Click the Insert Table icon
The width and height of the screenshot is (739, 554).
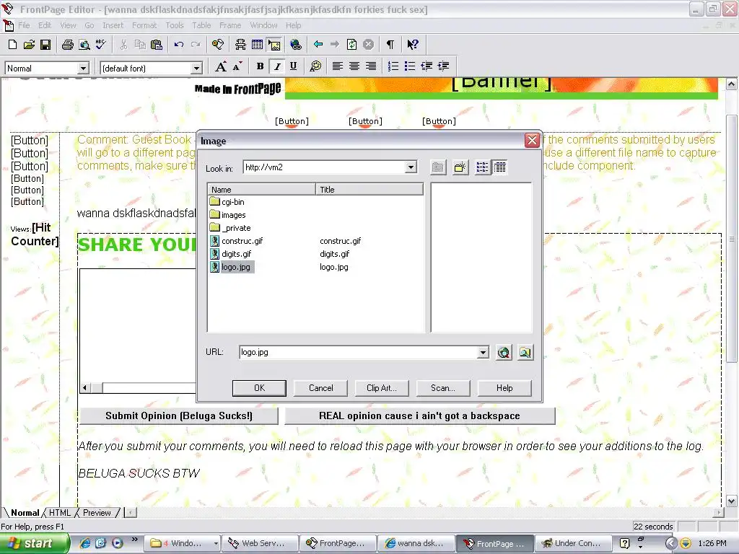pos(258,45)
